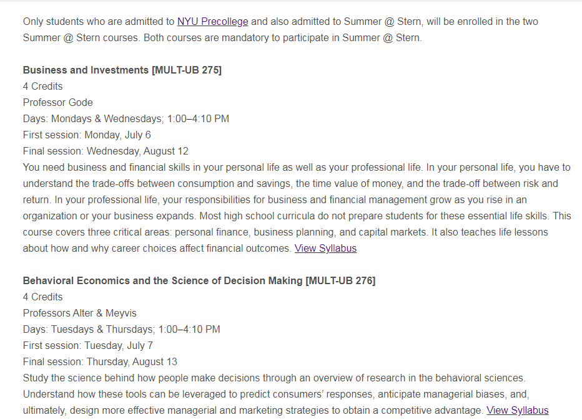
Task: Click the Tuesdays & Thursdays schedule line
Action: [121, 330]
